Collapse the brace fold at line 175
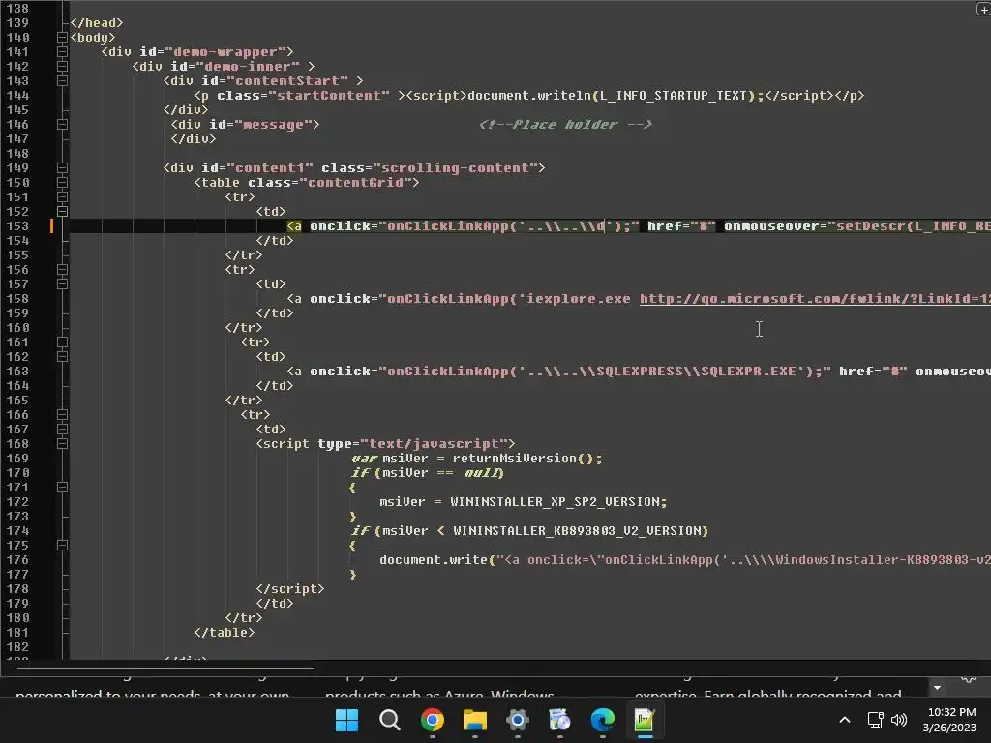Screen dimensions: 991x743 tap(62, 546)
